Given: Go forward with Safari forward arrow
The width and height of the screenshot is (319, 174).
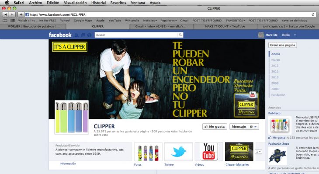Looking at the screenshot, I should [x=12, y=14].
